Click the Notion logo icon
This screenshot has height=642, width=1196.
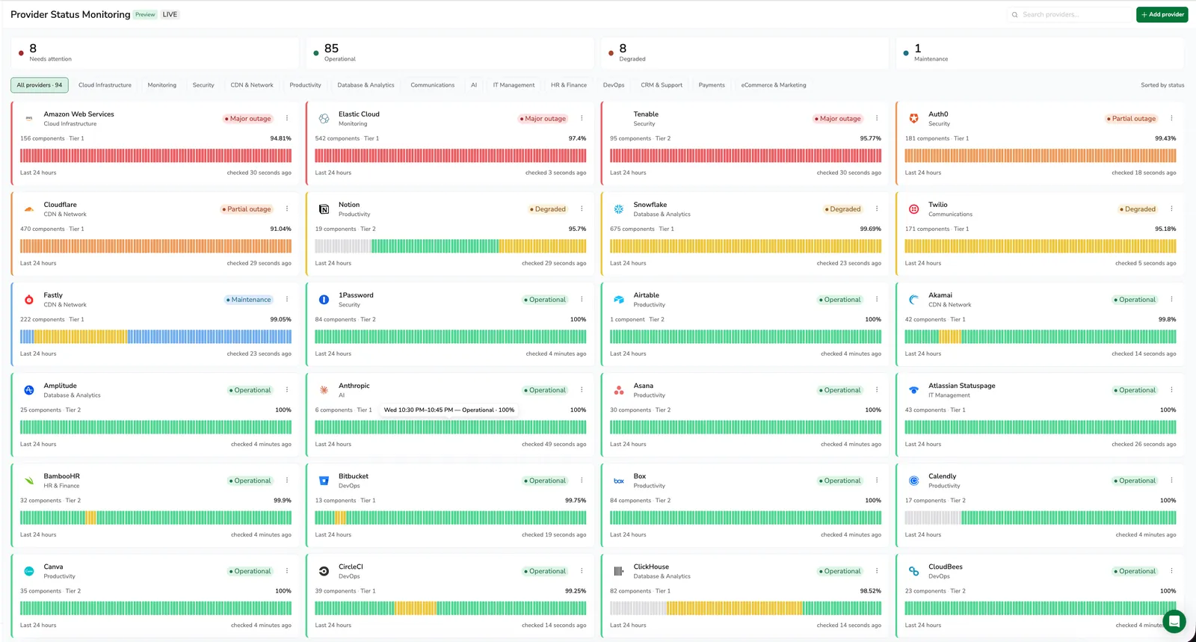(x=324, y=209)
